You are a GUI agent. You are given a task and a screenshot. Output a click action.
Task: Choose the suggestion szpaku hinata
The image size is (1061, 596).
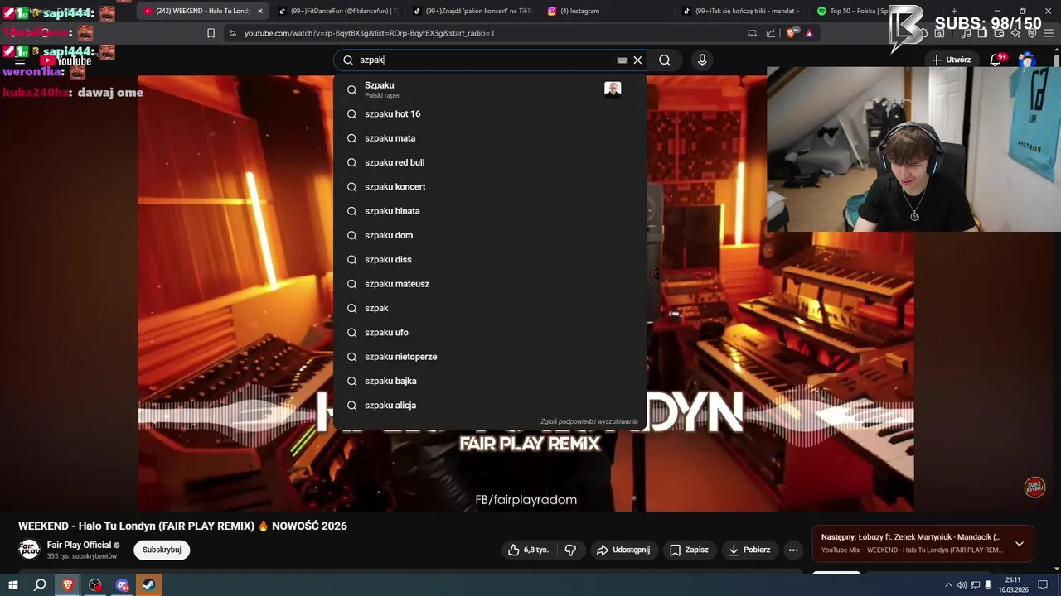point(490,211)
